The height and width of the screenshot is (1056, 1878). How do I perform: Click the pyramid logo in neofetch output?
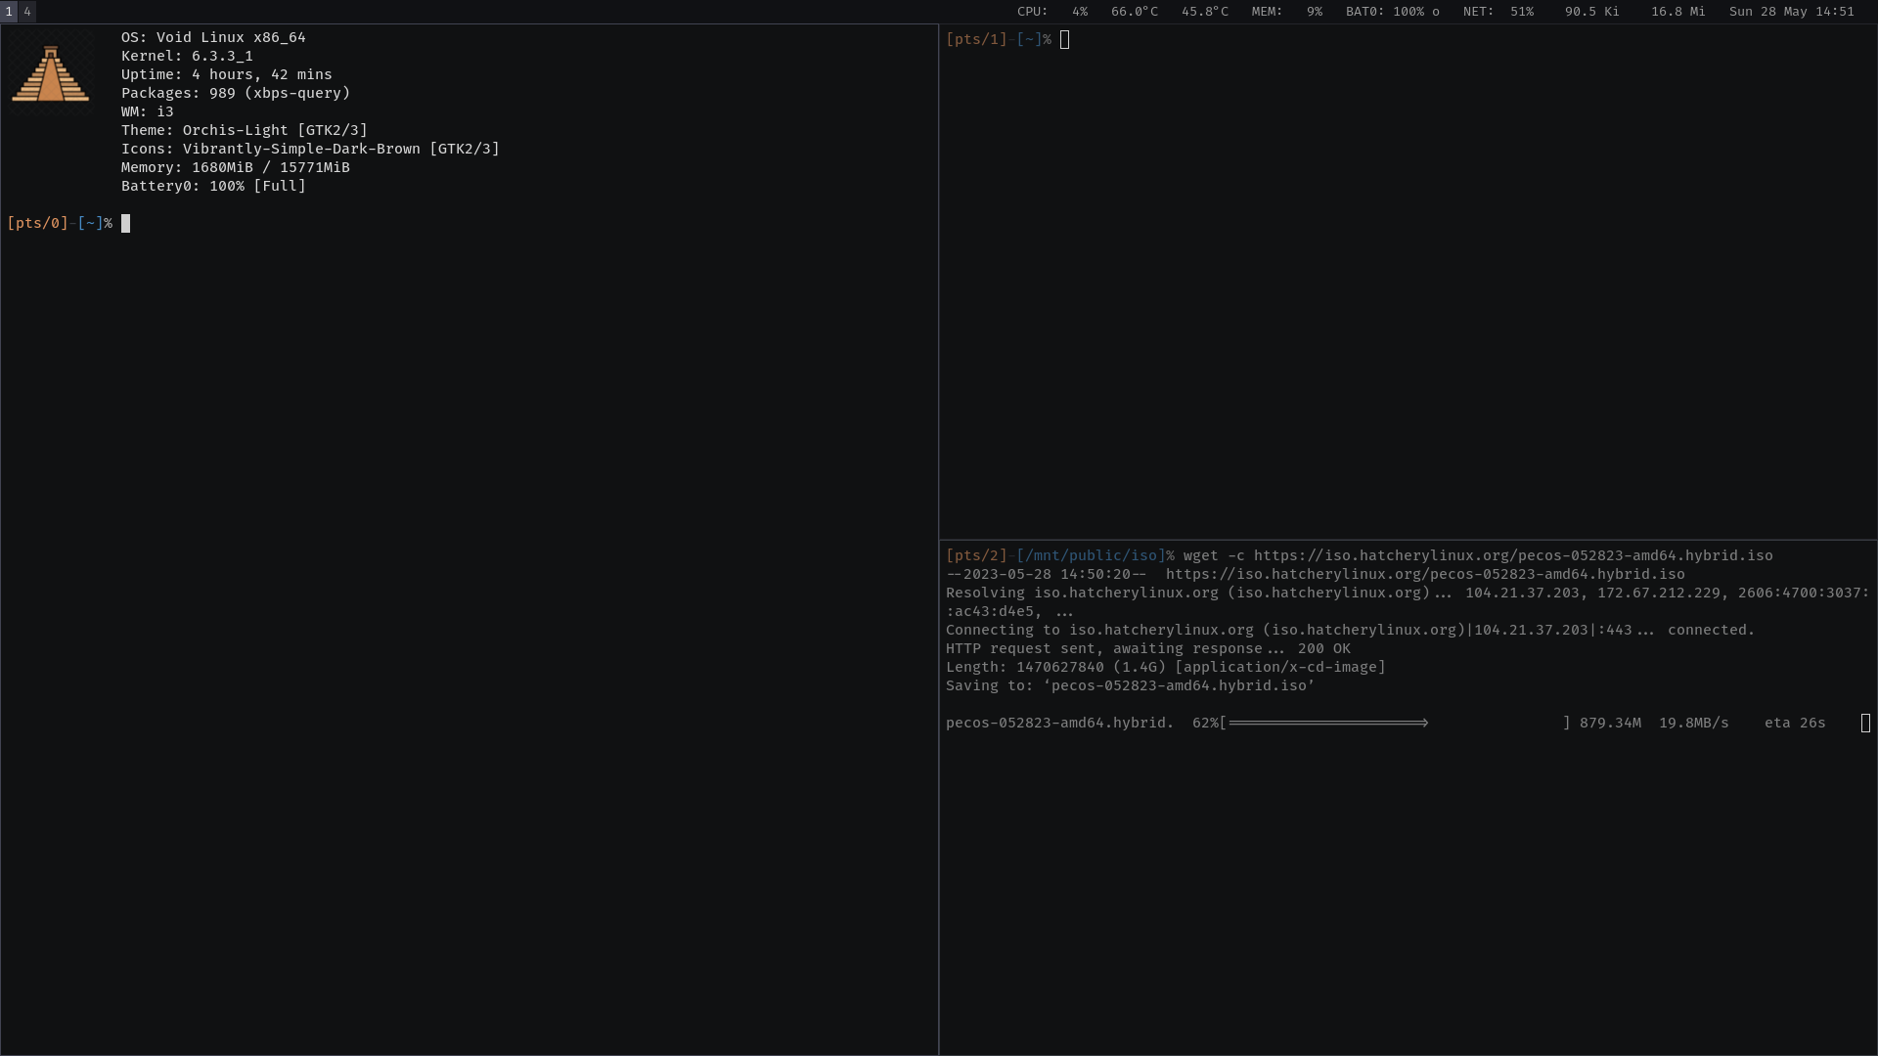[x=50, y=74]
